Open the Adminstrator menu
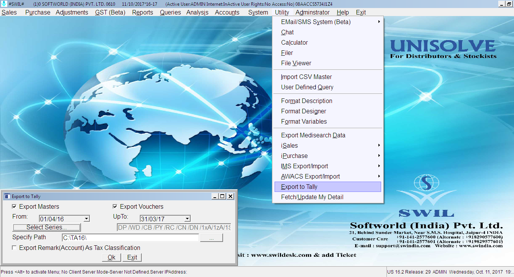514x277 pixels. coord(312,12)
